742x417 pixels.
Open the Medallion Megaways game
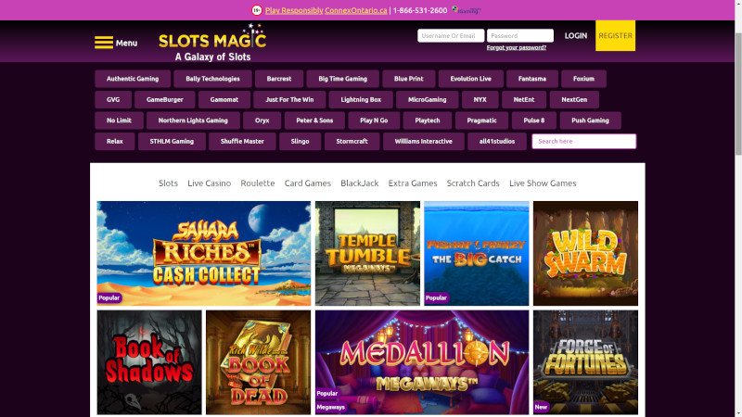(x=422, y=362)
